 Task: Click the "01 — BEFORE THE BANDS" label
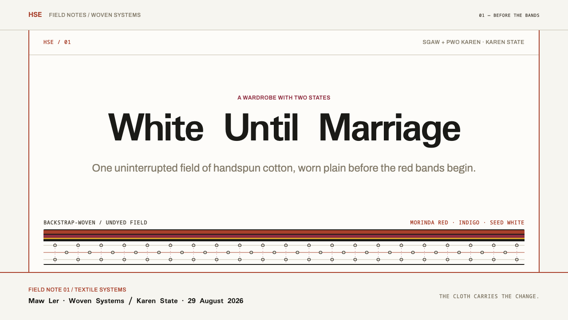click(x=509, y=16)
